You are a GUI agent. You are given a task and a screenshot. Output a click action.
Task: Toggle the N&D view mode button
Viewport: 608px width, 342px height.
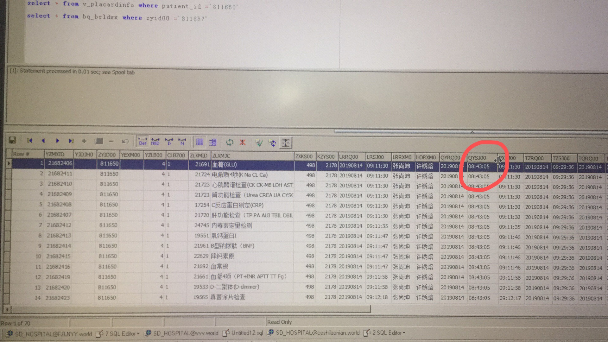[x=155, y=142]
